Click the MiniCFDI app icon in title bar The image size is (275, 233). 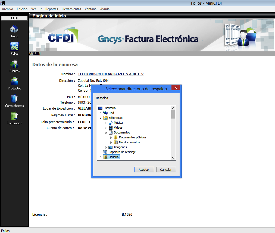click(3, 3)
